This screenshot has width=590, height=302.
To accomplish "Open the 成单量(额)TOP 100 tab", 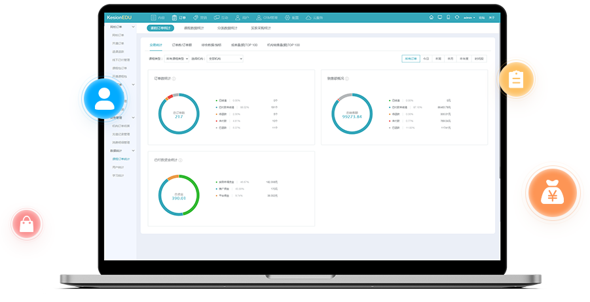I will click(244, 45).
